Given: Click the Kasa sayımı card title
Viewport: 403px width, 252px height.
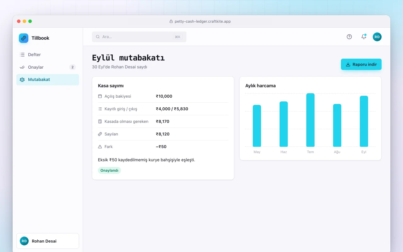Looking at the screenshot, I should point(111,86).
